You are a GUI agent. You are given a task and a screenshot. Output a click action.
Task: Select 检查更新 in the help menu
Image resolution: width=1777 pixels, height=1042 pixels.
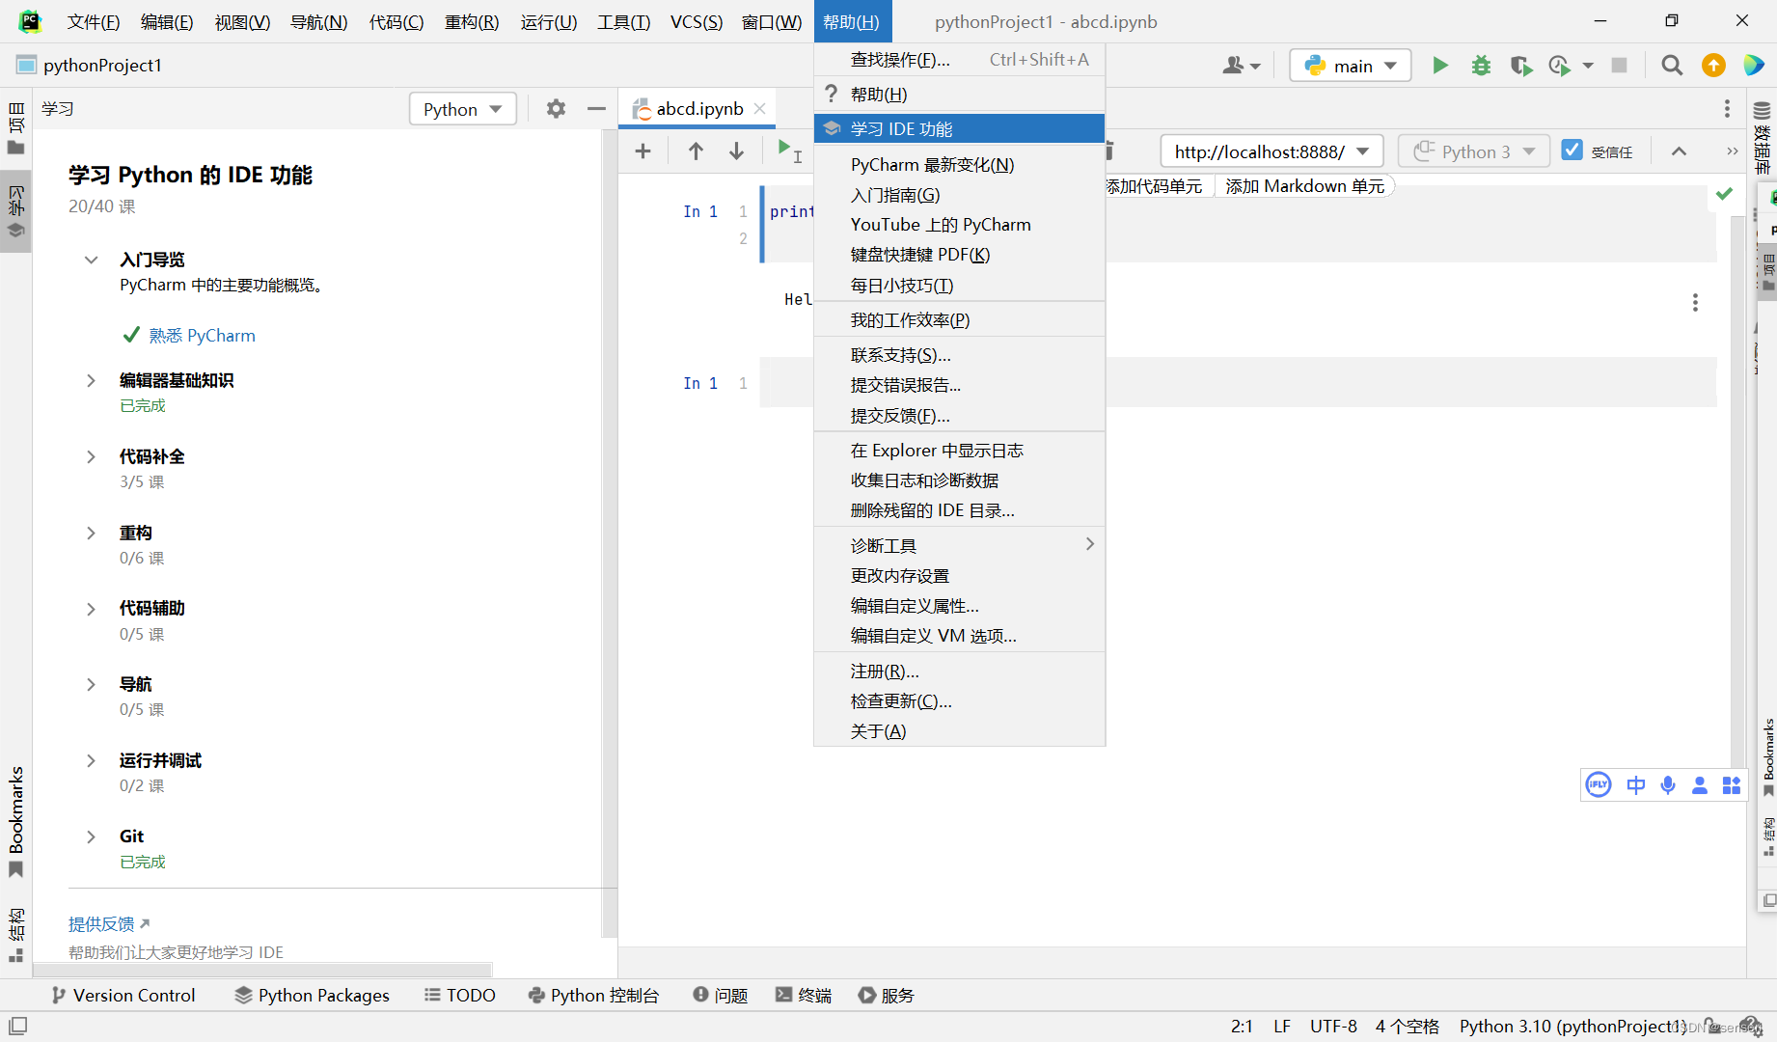960,701
